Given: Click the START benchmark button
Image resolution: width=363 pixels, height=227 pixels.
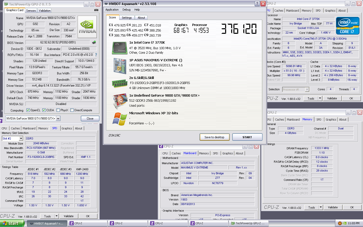Looking at the screenshot, I should (x=247, y=137).
